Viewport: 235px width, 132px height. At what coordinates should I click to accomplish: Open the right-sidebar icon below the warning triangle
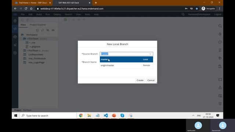[x=220, y=96]
